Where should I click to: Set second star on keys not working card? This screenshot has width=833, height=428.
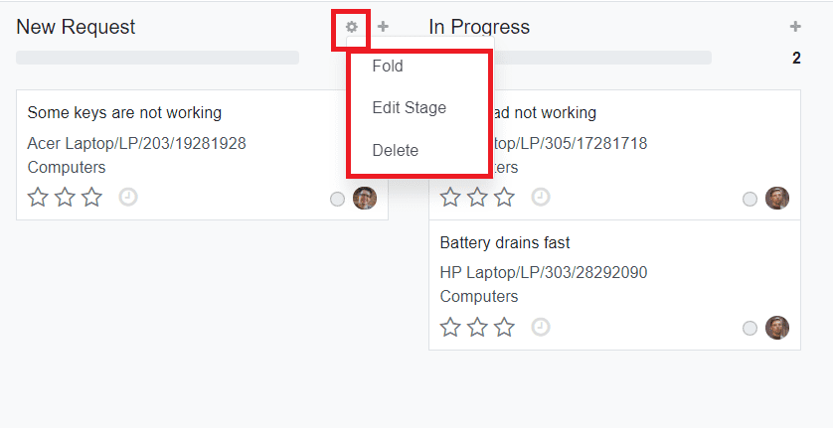[x=65, y=198]
